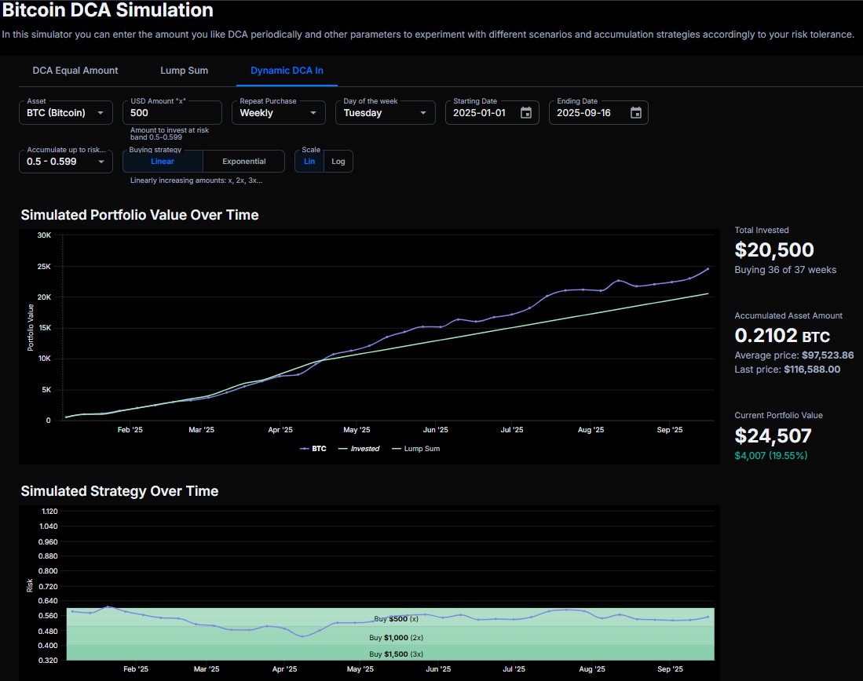Set chart scale to Log

click(338, 162)
